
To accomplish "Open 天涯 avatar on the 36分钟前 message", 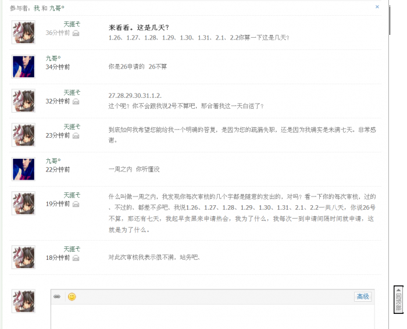I will pyautogui.click(x=23, y=33).
